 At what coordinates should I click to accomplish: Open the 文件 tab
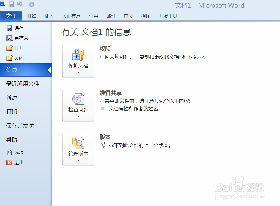[11, 16]
